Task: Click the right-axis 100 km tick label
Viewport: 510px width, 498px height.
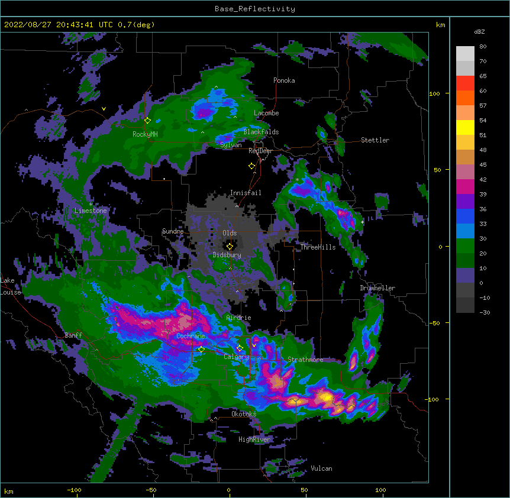Action: (434, 93)
